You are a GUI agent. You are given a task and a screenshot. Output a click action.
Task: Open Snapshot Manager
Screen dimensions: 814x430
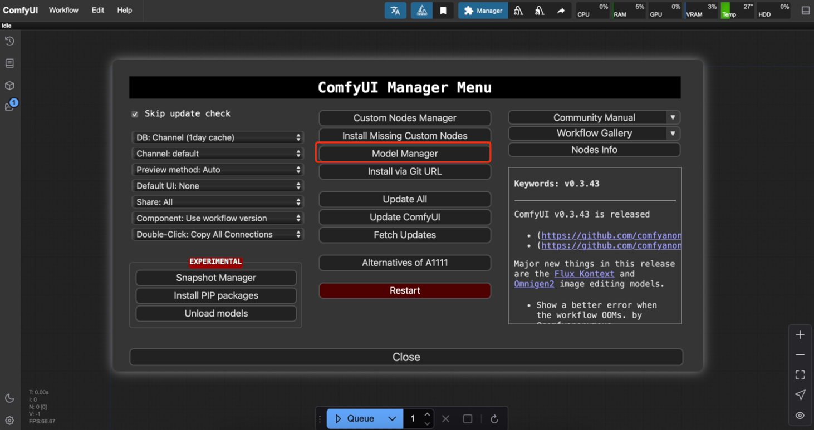[216, 278]
